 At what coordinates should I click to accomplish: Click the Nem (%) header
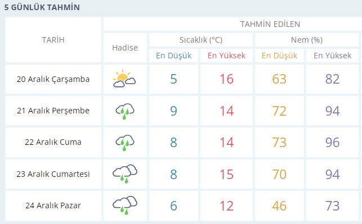[307, 40]
